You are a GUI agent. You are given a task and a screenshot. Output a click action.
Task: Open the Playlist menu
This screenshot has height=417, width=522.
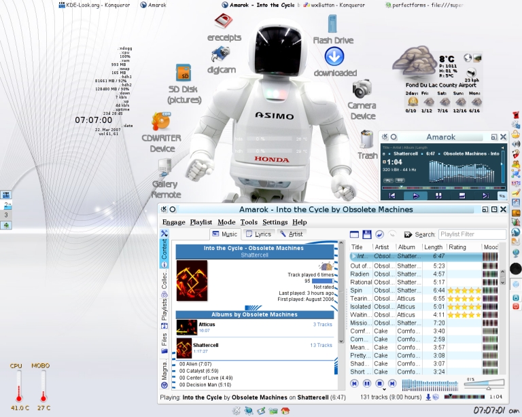click(201, 222)
